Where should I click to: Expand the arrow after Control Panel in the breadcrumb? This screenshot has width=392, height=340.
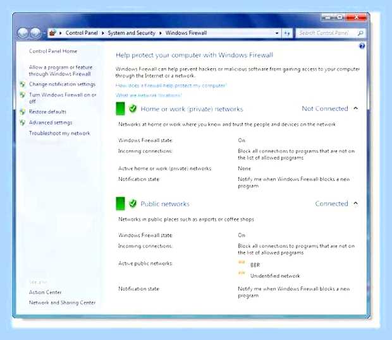pos(103,33)
